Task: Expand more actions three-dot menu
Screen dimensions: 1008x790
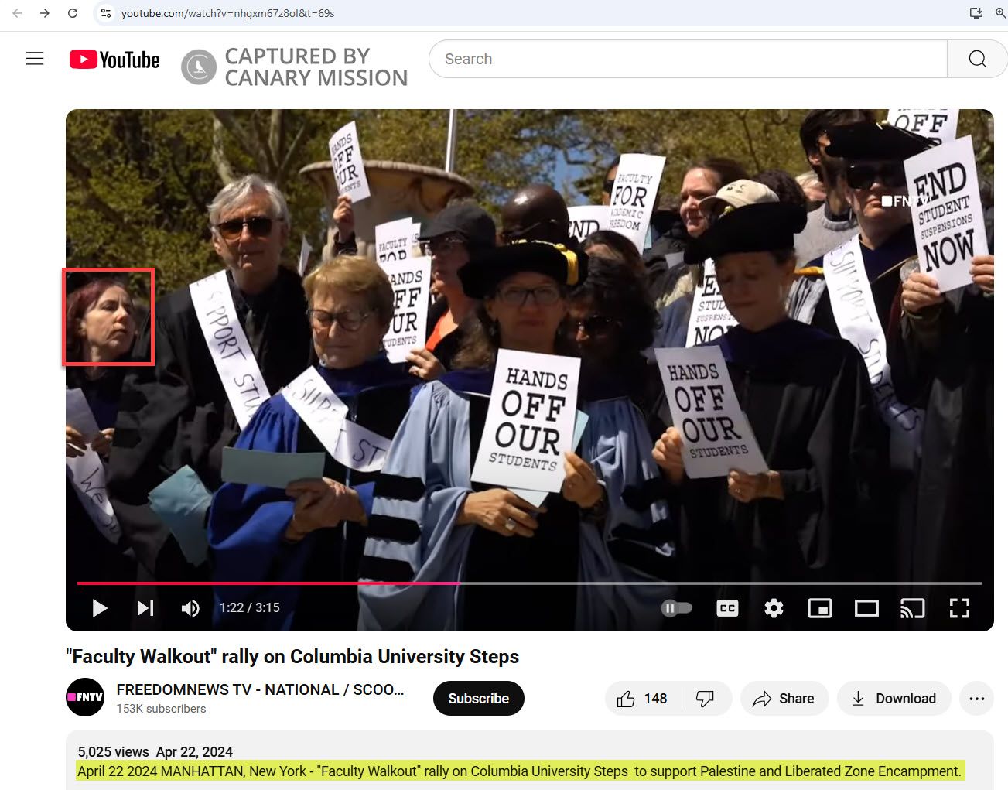Action: (976, 699)
